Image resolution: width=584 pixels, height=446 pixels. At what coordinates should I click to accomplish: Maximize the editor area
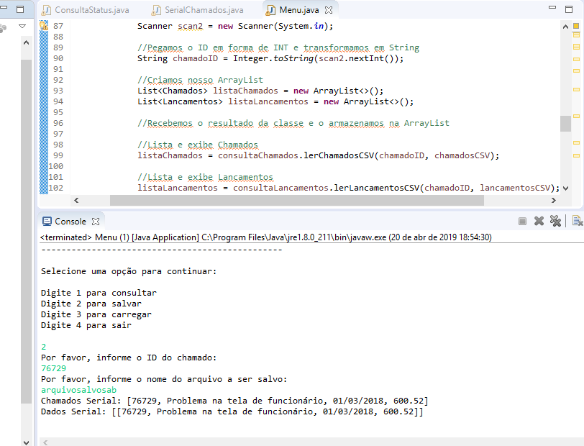click(x=569, y=9)
